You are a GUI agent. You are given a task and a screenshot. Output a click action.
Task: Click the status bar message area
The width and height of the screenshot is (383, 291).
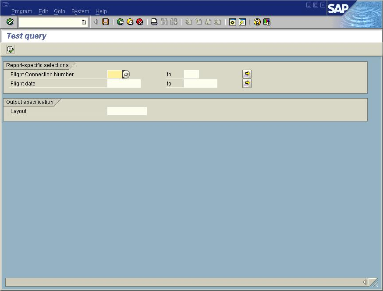coord(183,282)
